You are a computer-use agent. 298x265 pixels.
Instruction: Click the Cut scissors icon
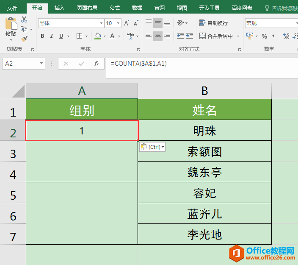tap(24, 20)
